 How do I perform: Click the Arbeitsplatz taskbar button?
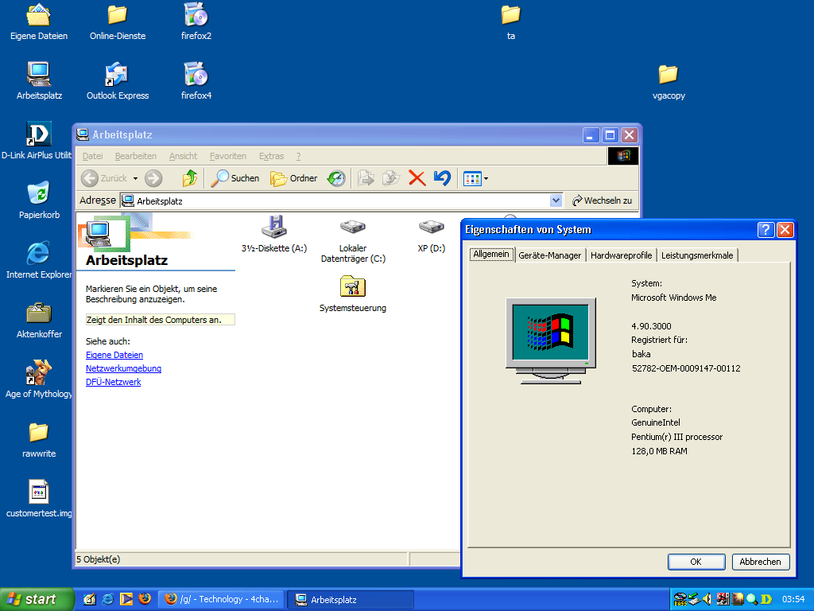coord(351,600)
